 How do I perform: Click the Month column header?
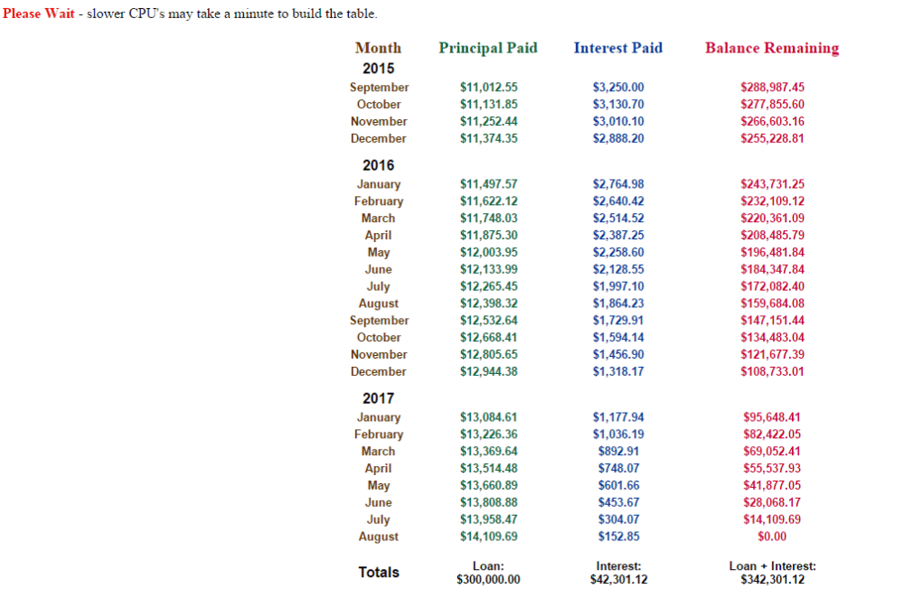click(x=378, y=48)
